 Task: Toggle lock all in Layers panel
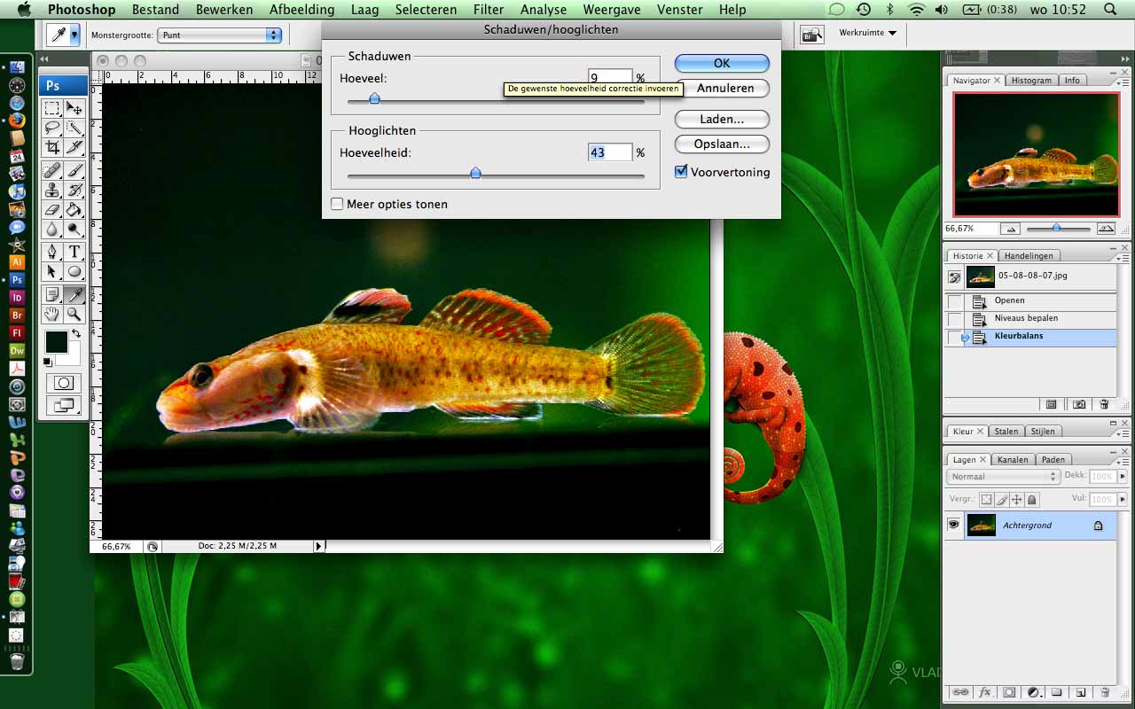pyautogui.click(x=1031, y=500)
